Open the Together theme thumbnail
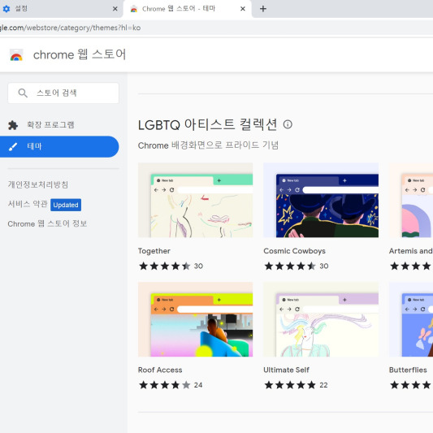 click(x=196, y=200)
